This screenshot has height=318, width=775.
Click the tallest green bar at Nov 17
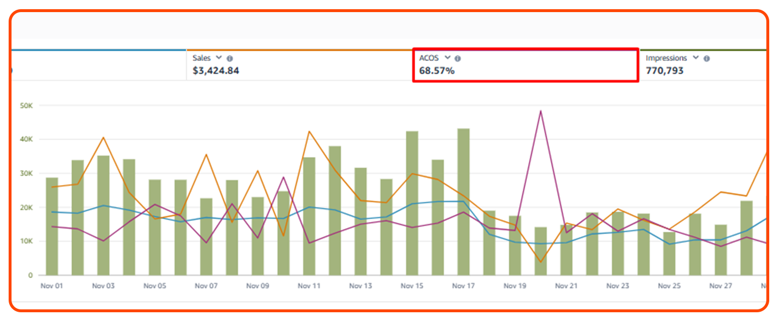click(464, 202)
